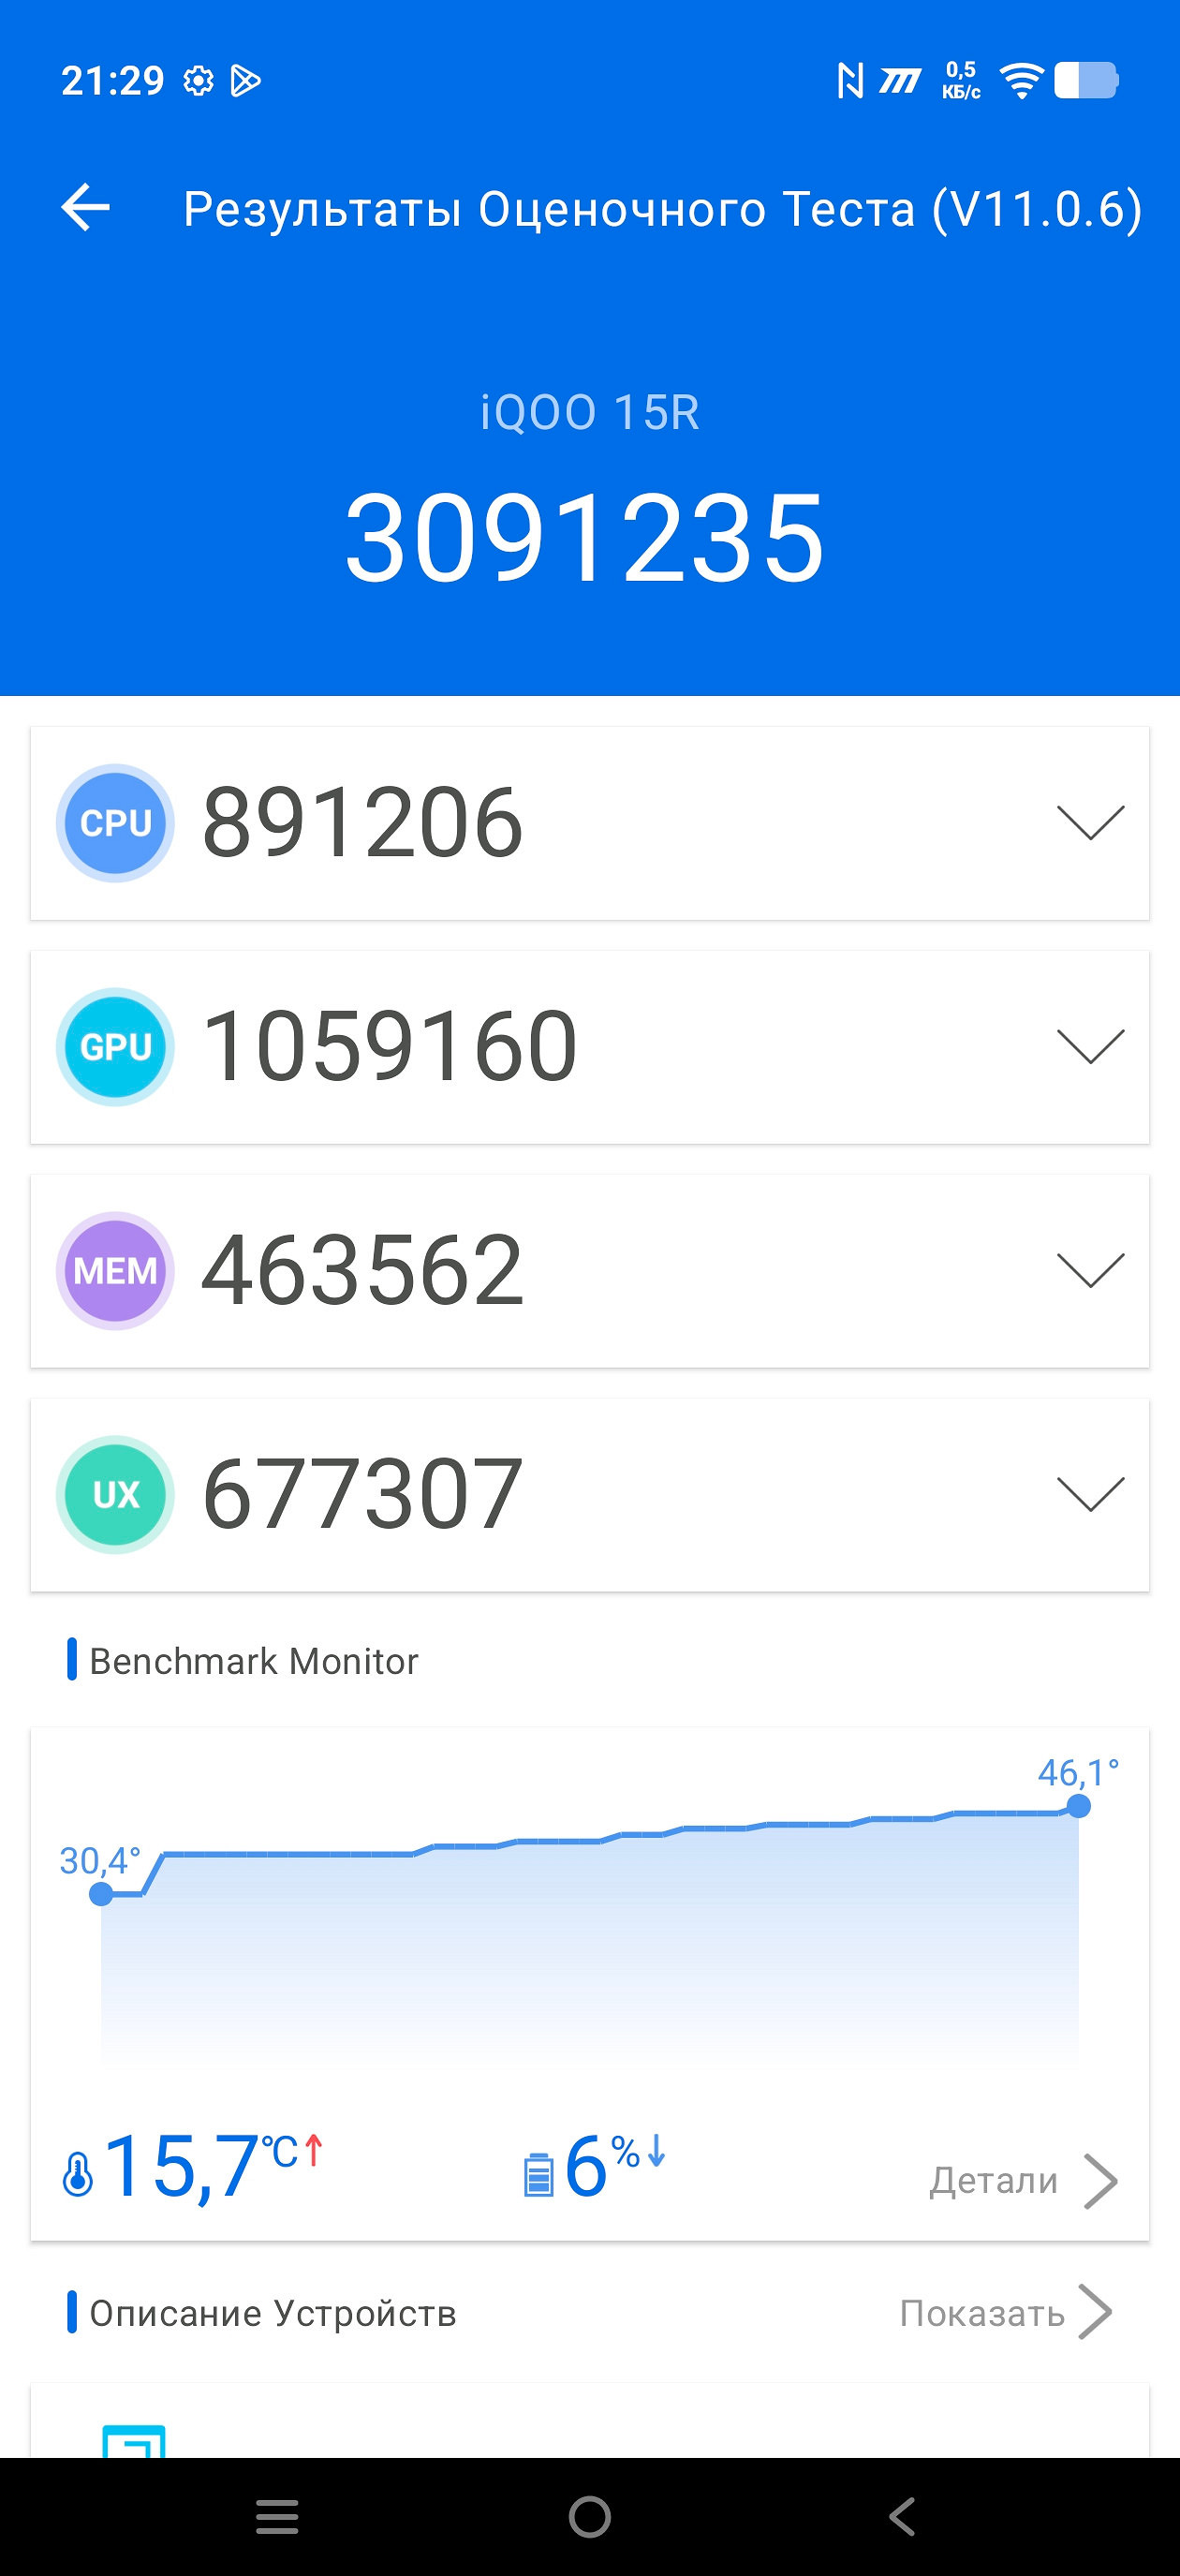Open the Детали monitor details link
The image size is (1180, 2576).
coord(1022,2181)
